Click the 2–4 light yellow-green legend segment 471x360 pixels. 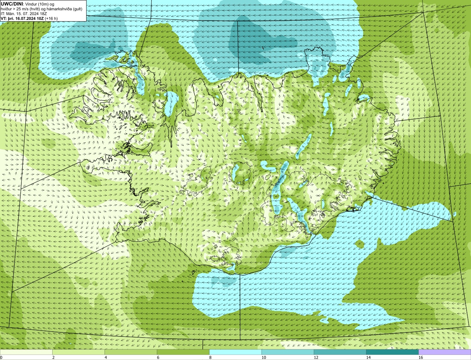pos(78,352)
